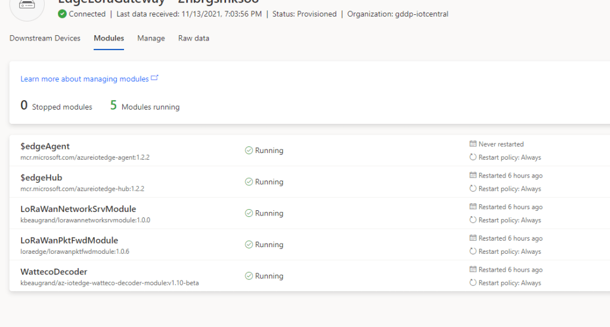Screen dimensions: 610x327
Task: Open the WattecoDecoder module
Action: (x=54, y=272)
